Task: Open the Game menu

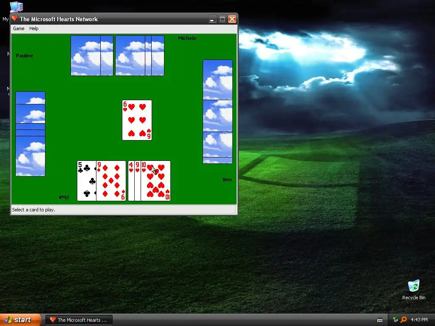Action: point(19,28)
